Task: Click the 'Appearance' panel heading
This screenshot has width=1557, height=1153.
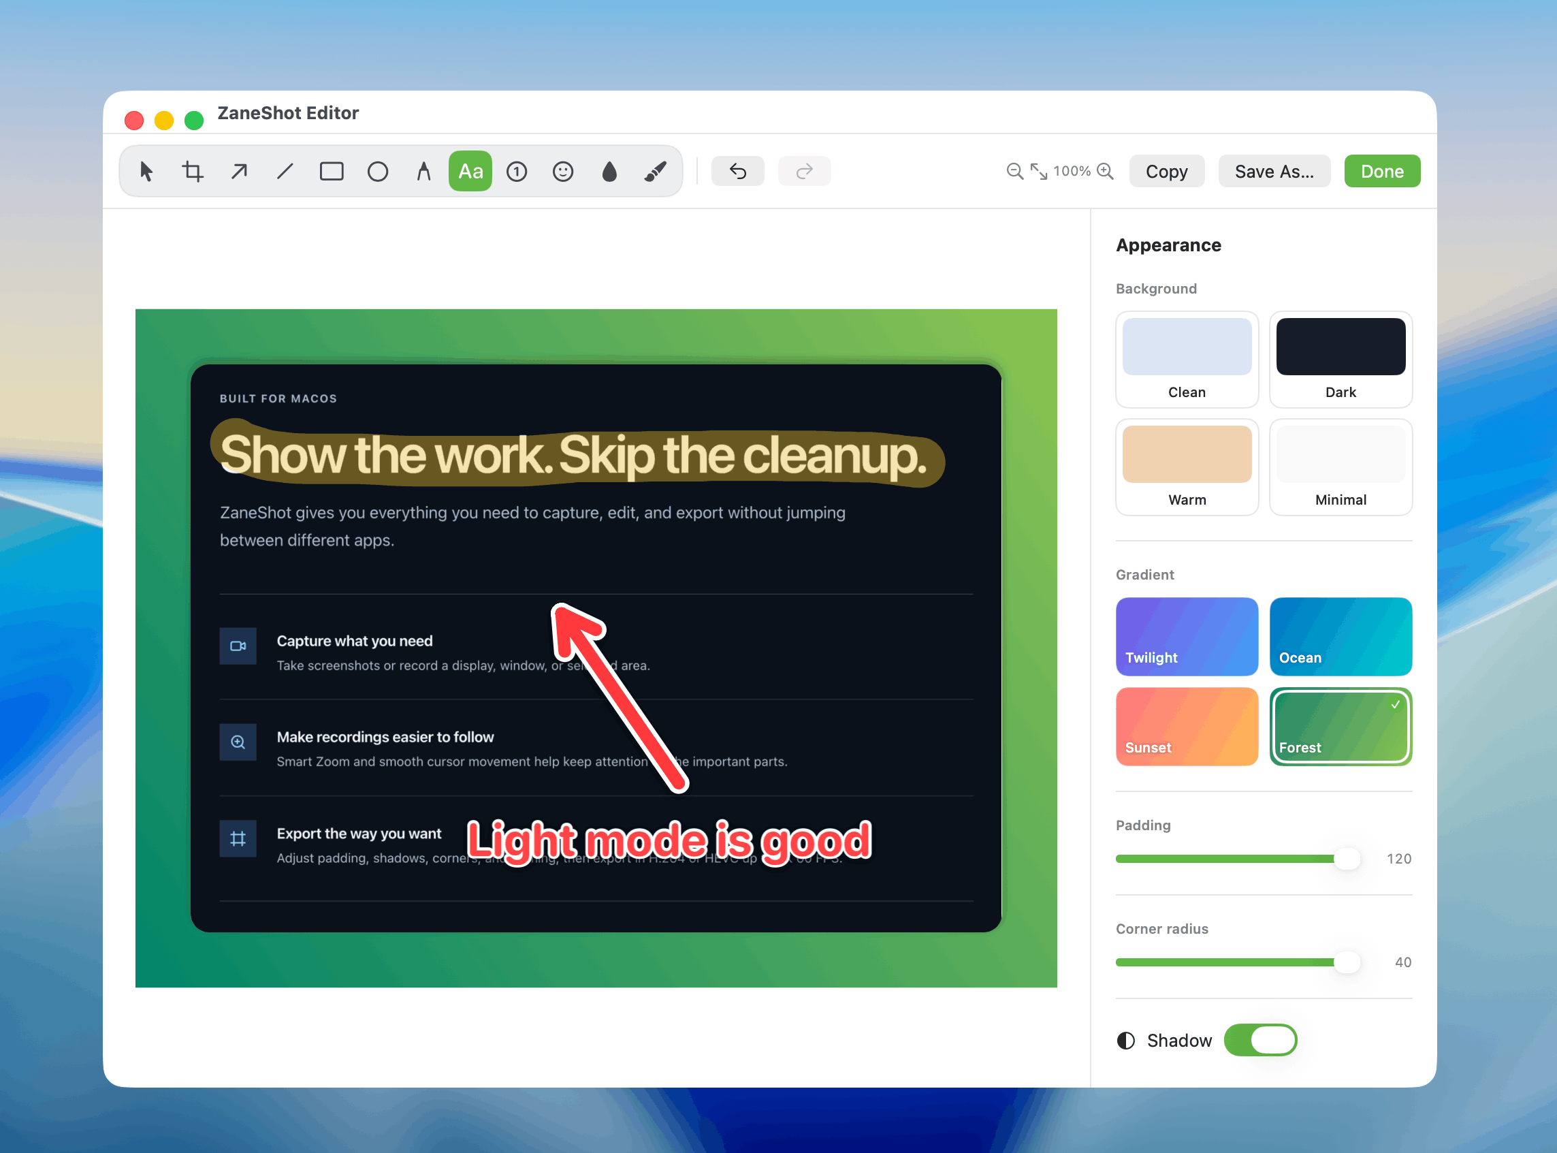Action: (1168, 245)
